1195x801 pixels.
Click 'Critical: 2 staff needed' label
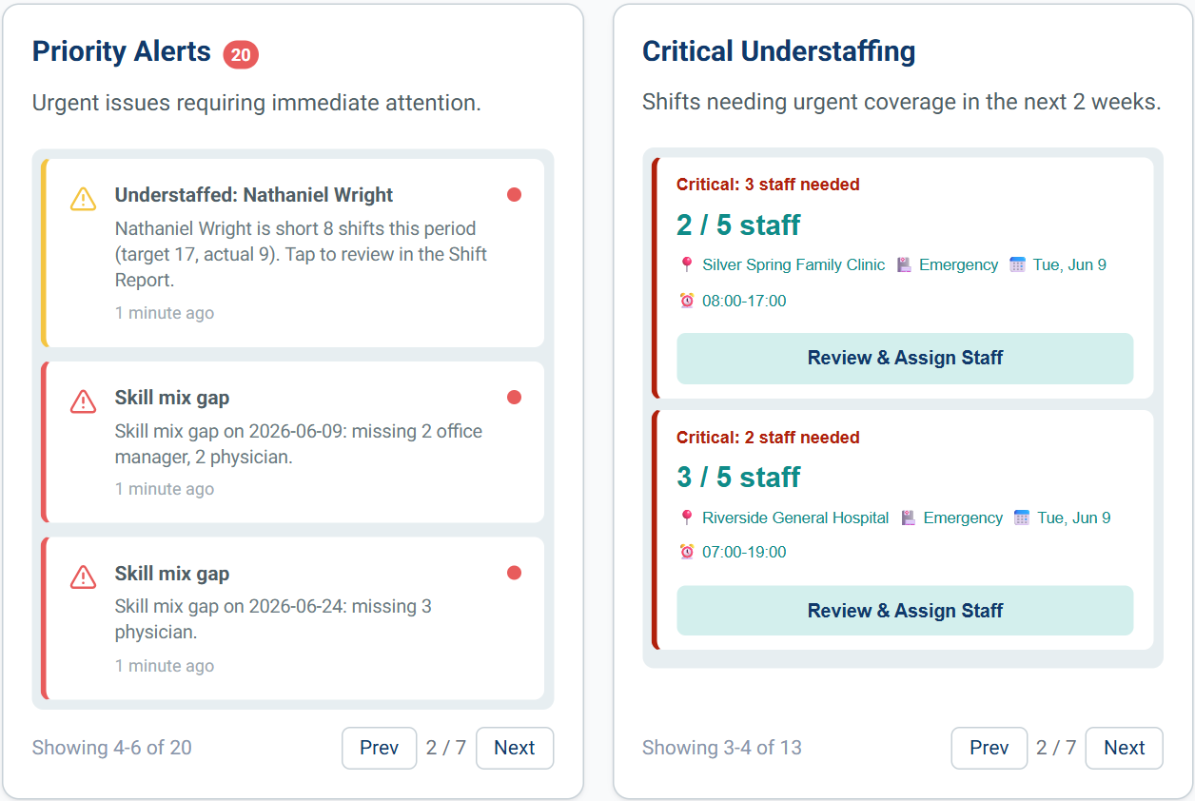pos(768,438)
